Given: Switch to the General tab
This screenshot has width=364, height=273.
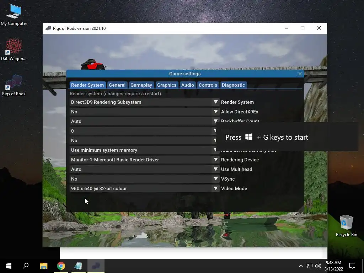Looking at the screenshot, I should tap(117, 85).
